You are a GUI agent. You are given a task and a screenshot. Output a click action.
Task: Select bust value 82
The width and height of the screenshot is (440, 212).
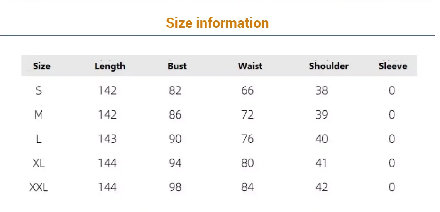[175, 91]
